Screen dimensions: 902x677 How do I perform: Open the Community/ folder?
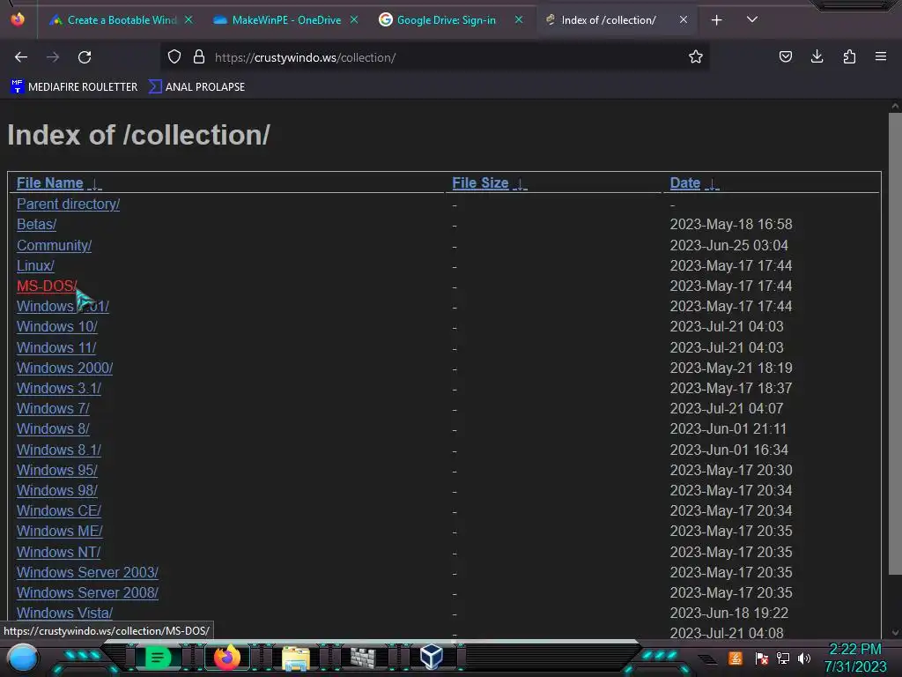point(54,246)
